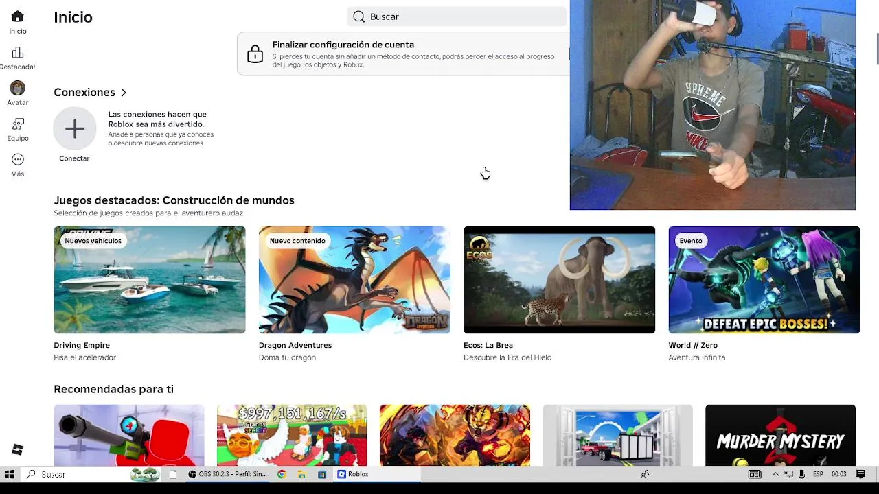Open the Windows Start button
879x494 pixels.
10,474
